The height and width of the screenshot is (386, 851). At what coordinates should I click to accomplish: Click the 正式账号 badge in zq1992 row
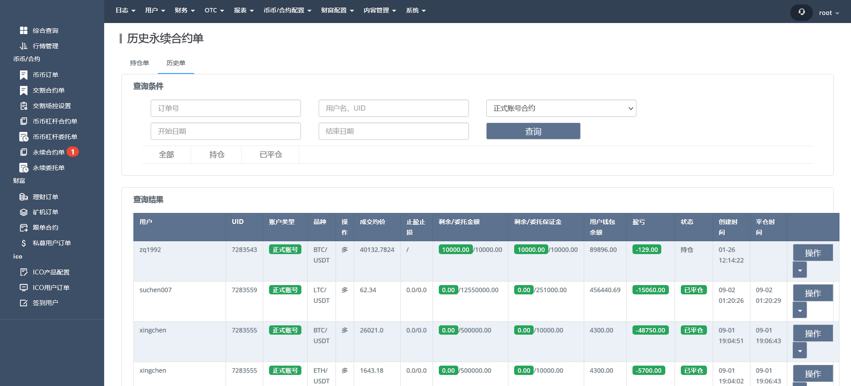285,250
